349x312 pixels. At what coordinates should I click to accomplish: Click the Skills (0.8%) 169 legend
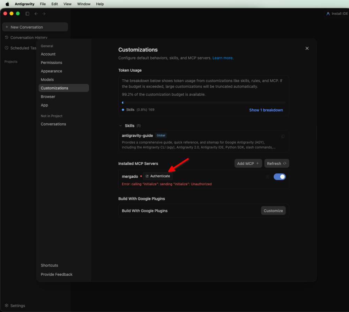138,110
